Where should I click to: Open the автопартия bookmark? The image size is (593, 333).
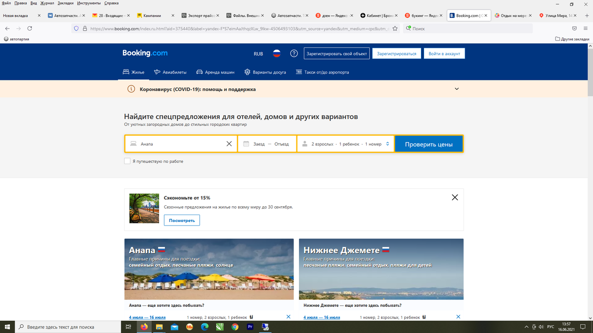click(x=16, y=39)
